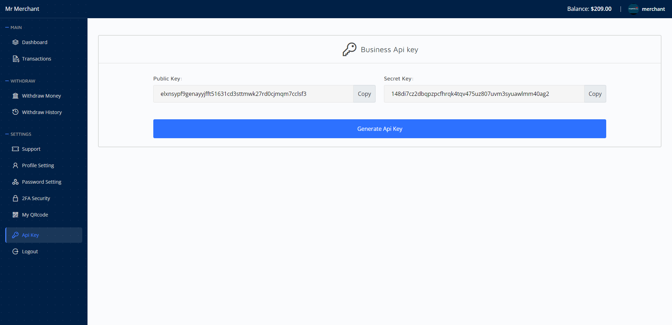672x325 pixels.
Task: Click the key icon beside Business Api key title
Action: click(349, 49)
